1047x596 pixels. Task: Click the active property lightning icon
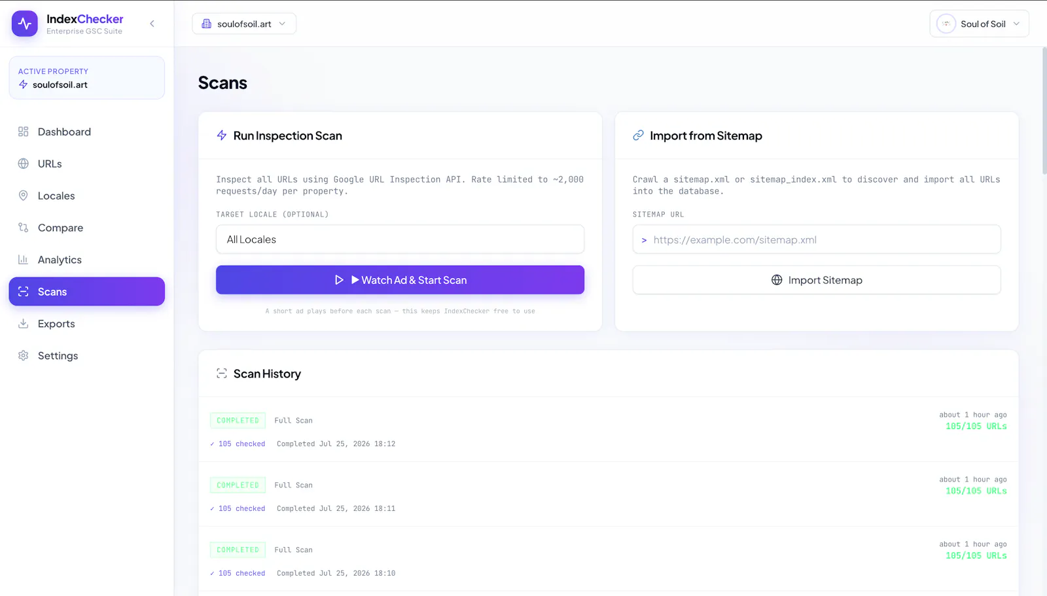point(24,85)
